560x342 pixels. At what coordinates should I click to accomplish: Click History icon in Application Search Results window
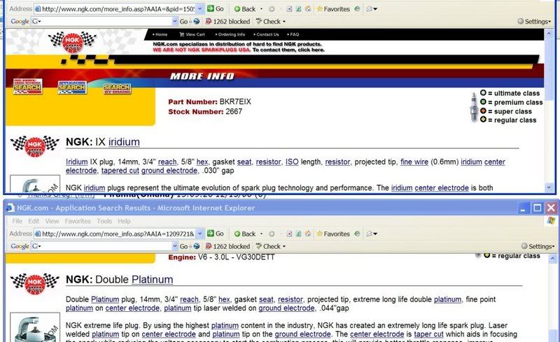357,234
